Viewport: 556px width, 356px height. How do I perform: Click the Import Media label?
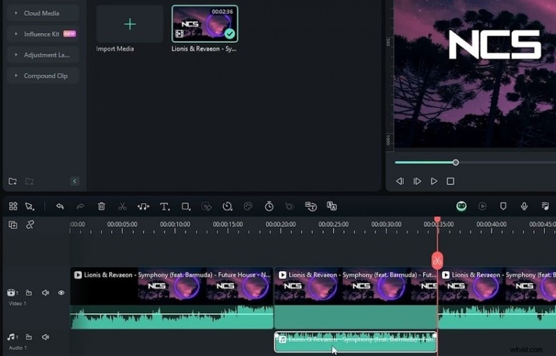click(x=115, y=49)
